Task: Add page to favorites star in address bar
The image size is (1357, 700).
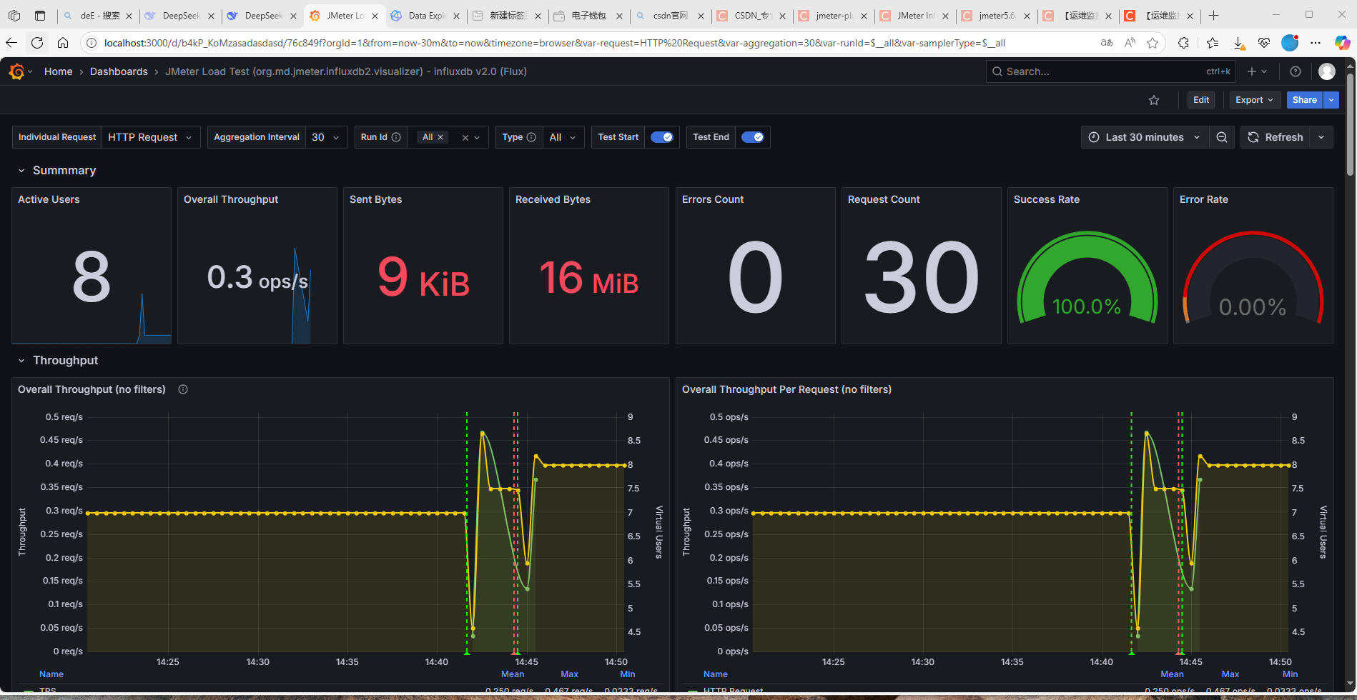Action: click(1153, 43)
